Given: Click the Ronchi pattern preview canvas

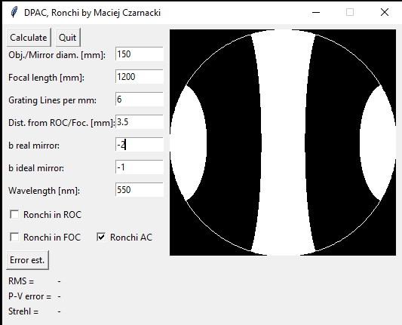Looking at the screenshot, I should point(283,143).
